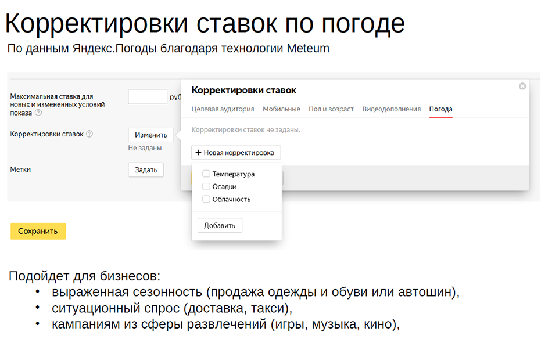Click the yellow Сохранить button

[x=38, y=231]
